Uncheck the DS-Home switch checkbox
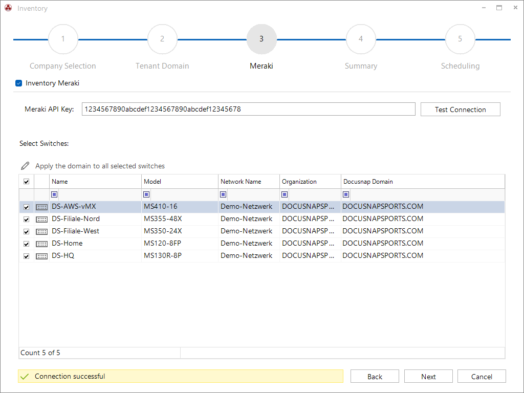Screen dimensions: 524x393 point(27,244)
